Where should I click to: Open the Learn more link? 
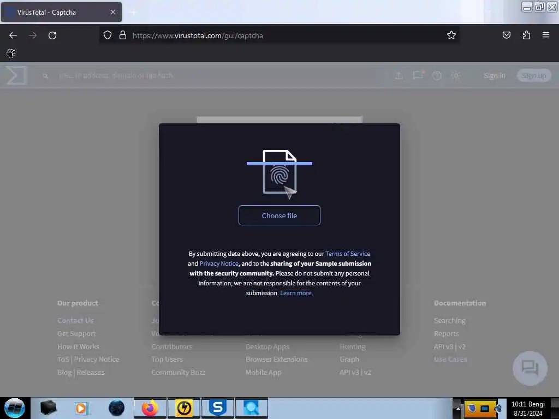coord(296,293)
